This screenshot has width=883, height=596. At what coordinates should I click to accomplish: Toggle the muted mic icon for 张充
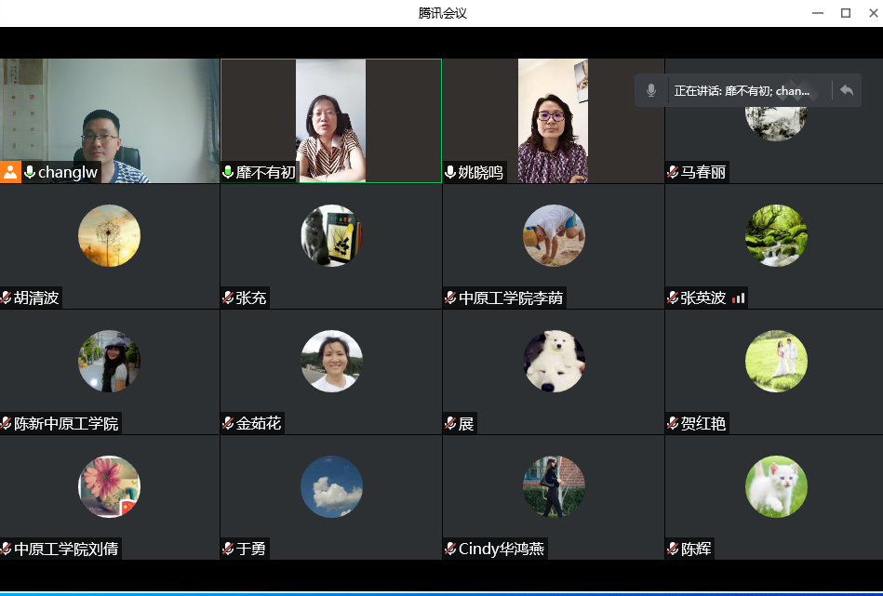tap(228, 298)
